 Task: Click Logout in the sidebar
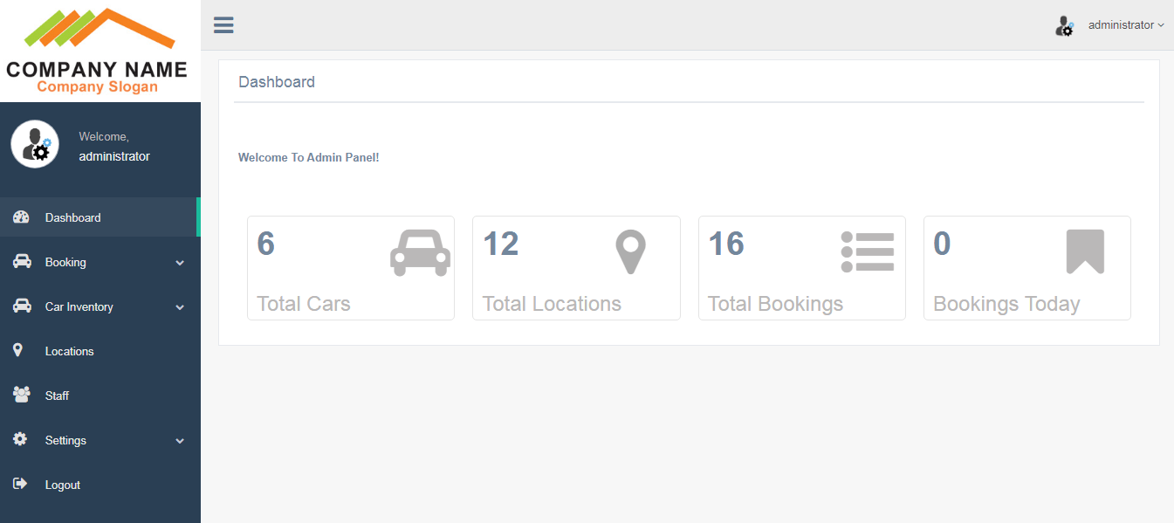(x=63, y=485)
